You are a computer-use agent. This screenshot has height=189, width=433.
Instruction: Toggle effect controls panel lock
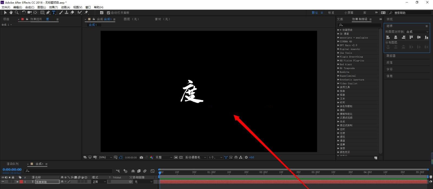pyautogui.click(x=27, y=19)
